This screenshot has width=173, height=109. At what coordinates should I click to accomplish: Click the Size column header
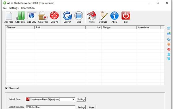pyautogui.click(x=93, y=28)
